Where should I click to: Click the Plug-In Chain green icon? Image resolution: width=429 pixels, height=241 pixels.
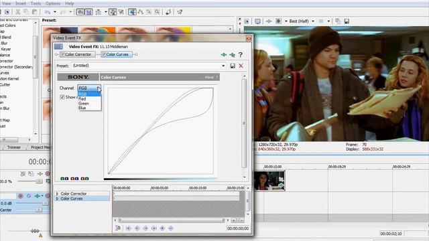(224, 55)
